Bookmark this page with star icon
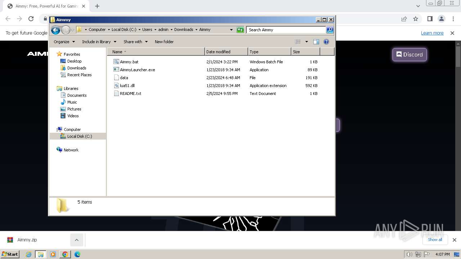The height and width of the screenshot is (259, 461). point(416,19)
